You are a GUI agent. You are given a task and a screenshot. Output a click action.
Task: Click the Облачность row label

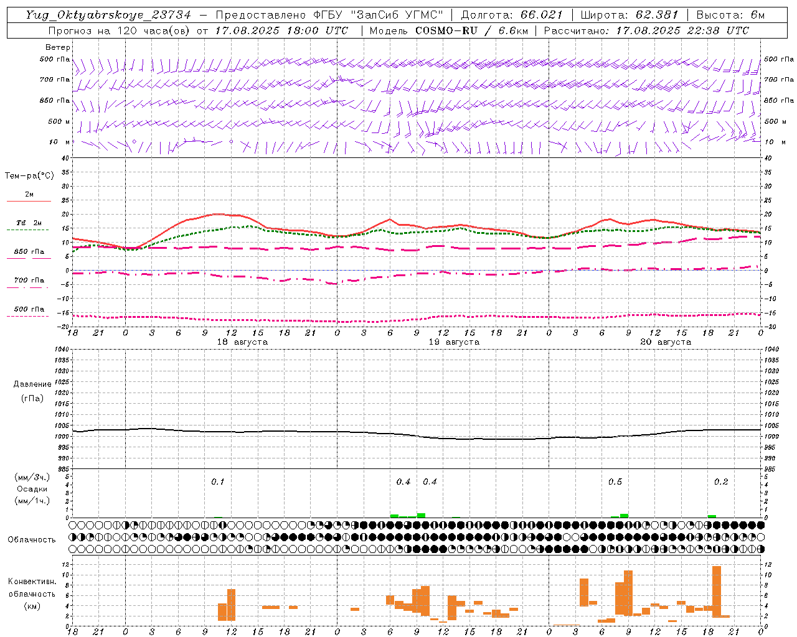32,540
